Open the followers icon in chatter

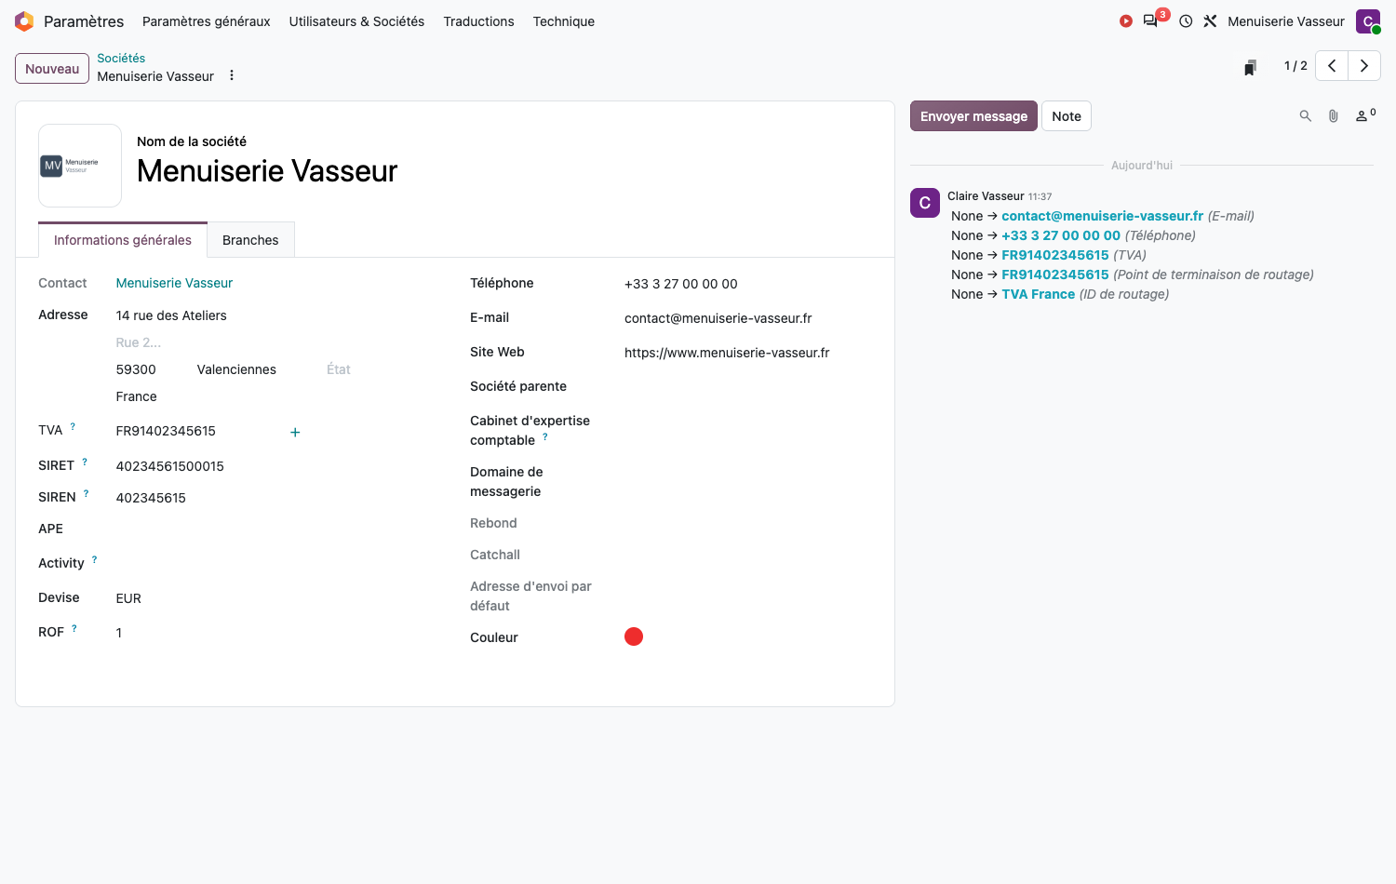[1365, 115]
